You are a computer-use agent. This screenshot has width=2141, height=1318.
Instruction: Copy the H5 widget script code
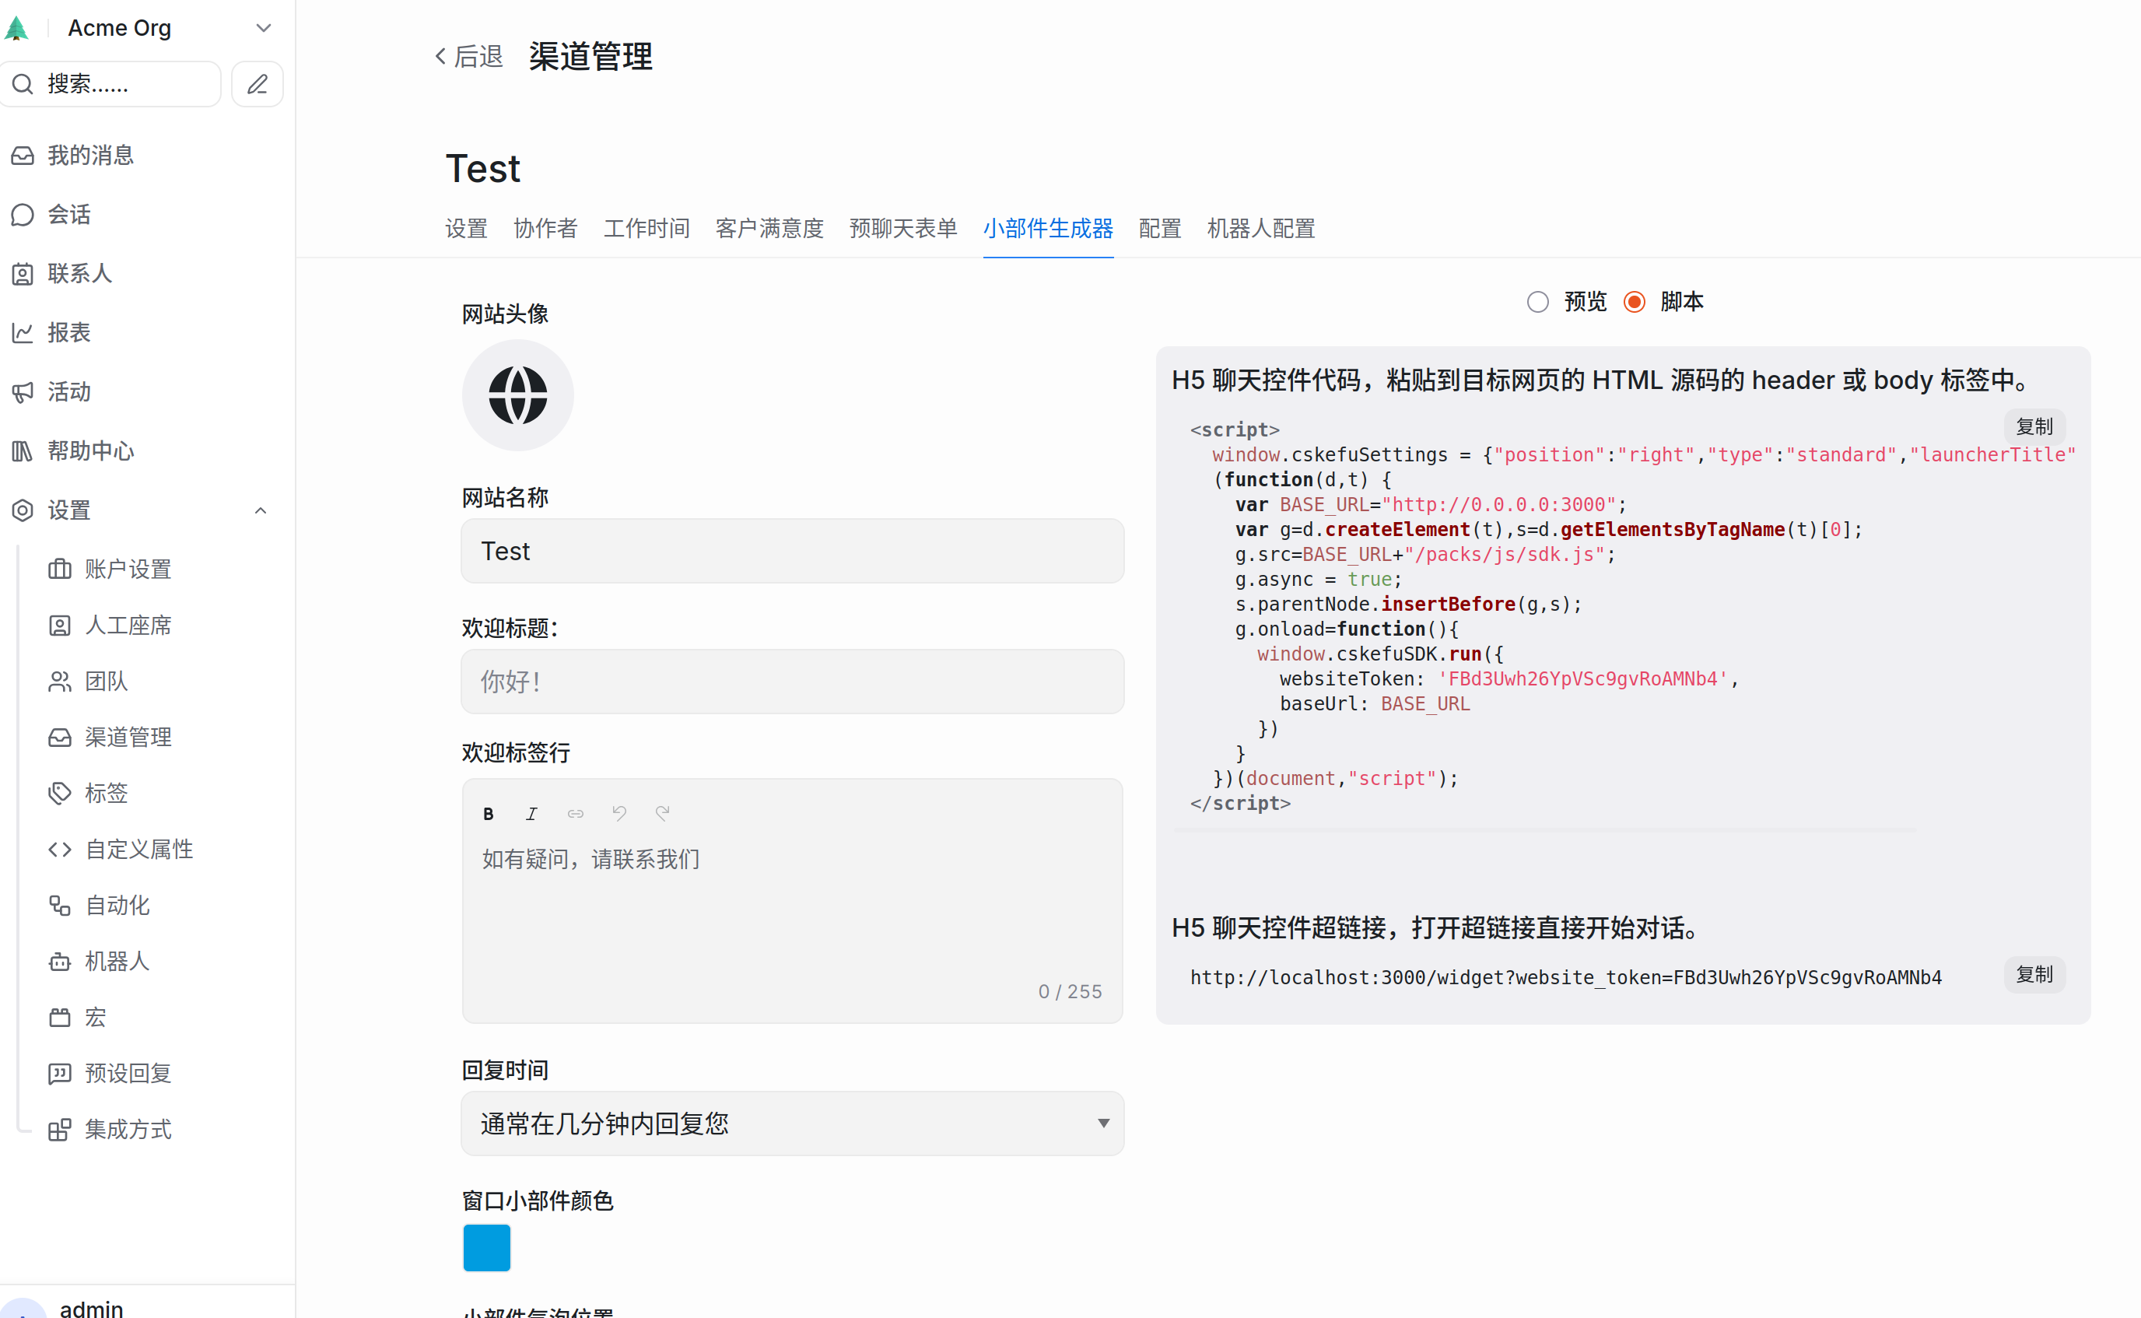(2034, 426)
